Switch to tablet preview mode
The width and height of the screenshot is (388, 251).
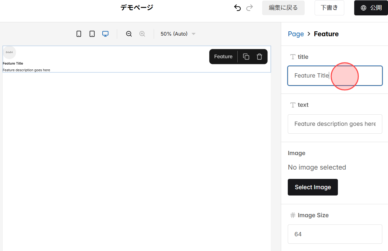coord(92,34)
